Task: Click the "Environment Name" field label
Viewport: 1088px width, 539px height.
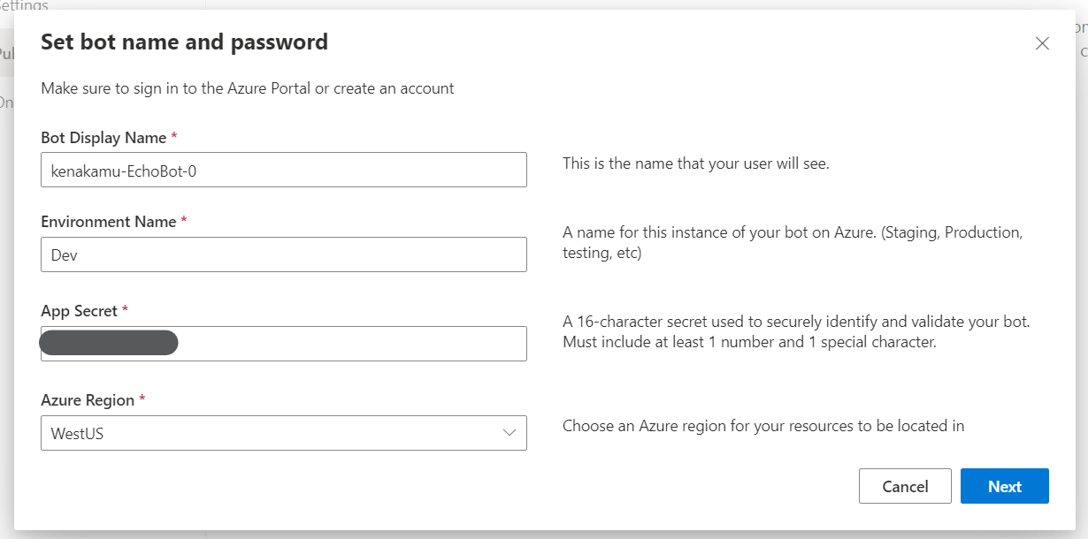Action: coord(108,222)
